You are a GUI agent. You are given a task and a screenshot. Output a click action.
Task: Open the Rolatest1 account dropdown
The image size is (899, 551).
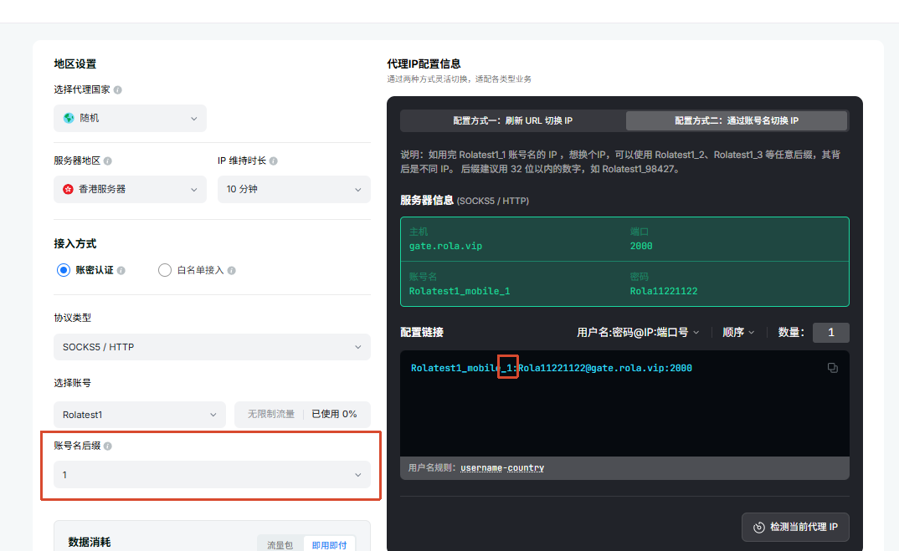140,415
